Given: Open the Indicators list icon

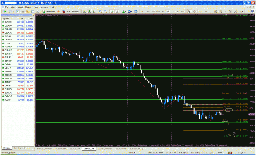Looking at the screenshot, I should [123, 11].
